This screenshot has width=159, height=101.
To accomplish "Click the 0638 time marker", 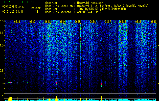I will click(x=123, y=22).
